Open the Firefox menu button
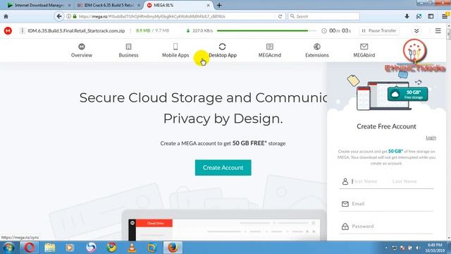The width and height of the screenshot is (451, 254). [445, 16]
